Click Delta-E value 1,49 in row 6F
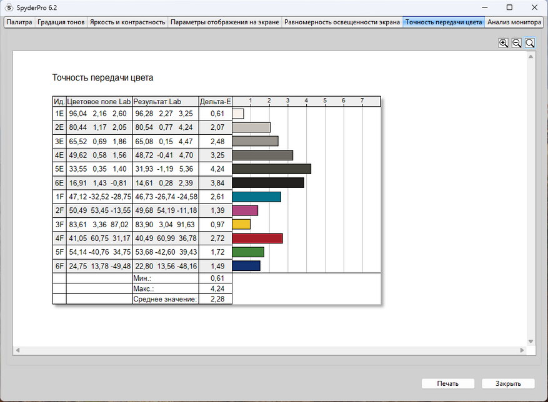 coord(217,266)
